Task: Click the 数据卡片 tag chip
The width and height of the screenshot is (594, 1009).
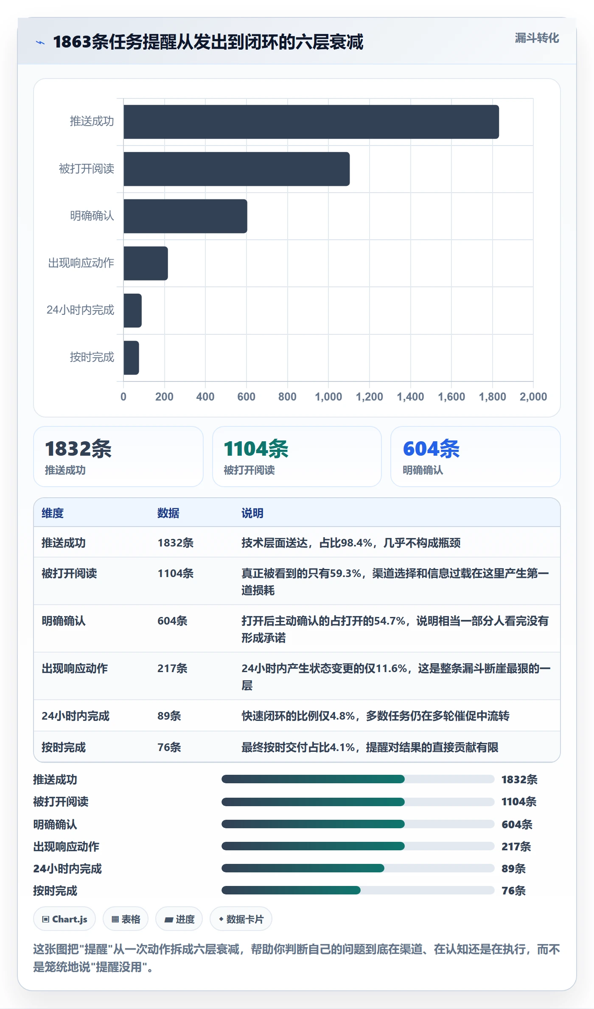Action: point(241,919)
